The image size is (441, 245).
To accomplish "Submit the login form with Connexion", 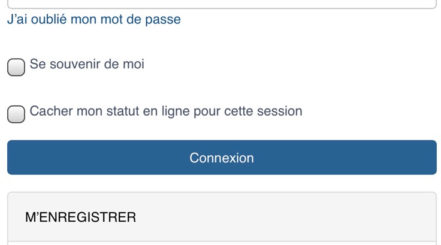I will (222, 158).
